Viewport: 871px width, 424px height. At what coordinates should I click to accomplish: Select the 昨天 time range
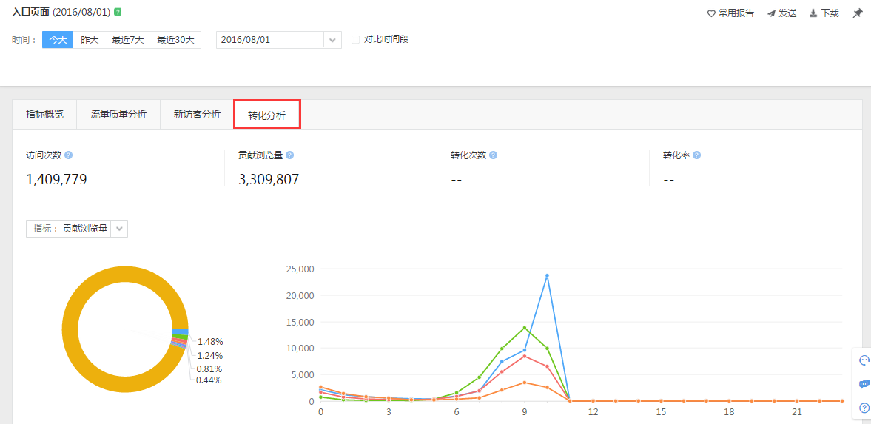pos(90,39)
